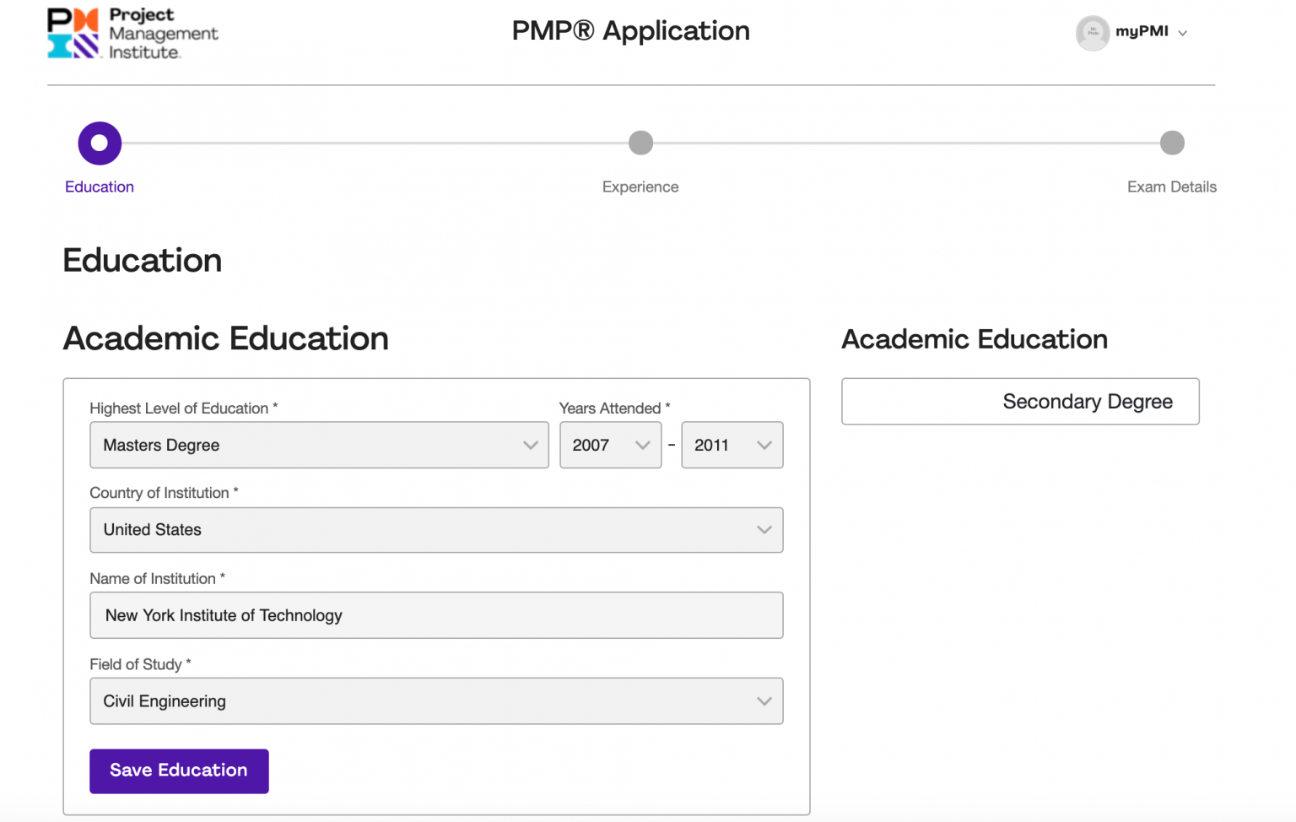Click the Experience progress step circle
The width and height of the screenshot is (1296, 822).
pyautogui.click(x=640, y=143)
